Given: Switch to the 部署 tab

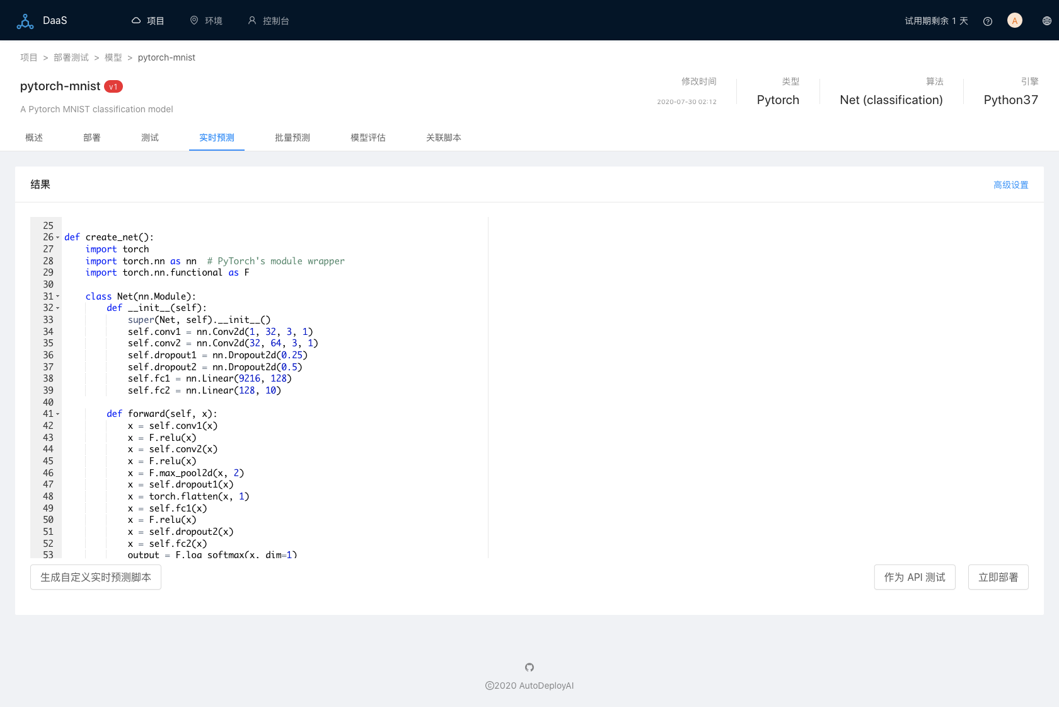Looking at the screenshot, I should pyautogui.click(x=92, y=137).
